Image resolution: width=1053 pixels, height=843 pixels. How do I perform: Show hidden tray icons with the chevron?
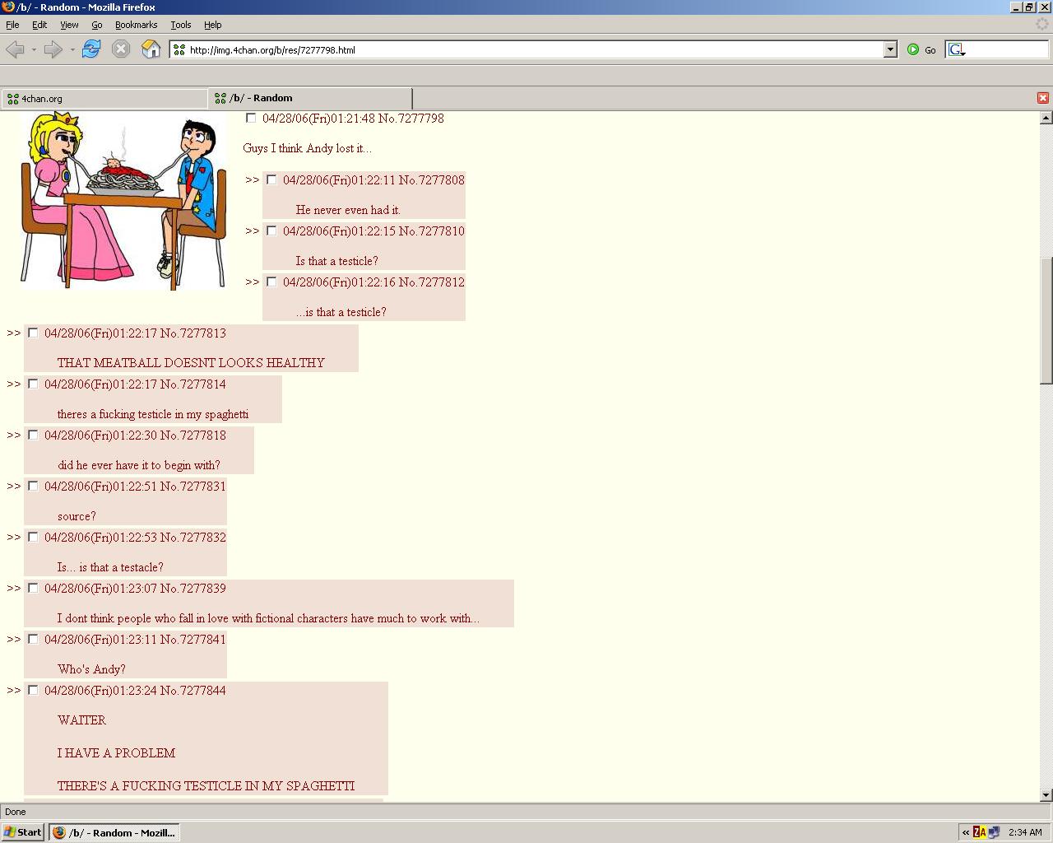965,832
